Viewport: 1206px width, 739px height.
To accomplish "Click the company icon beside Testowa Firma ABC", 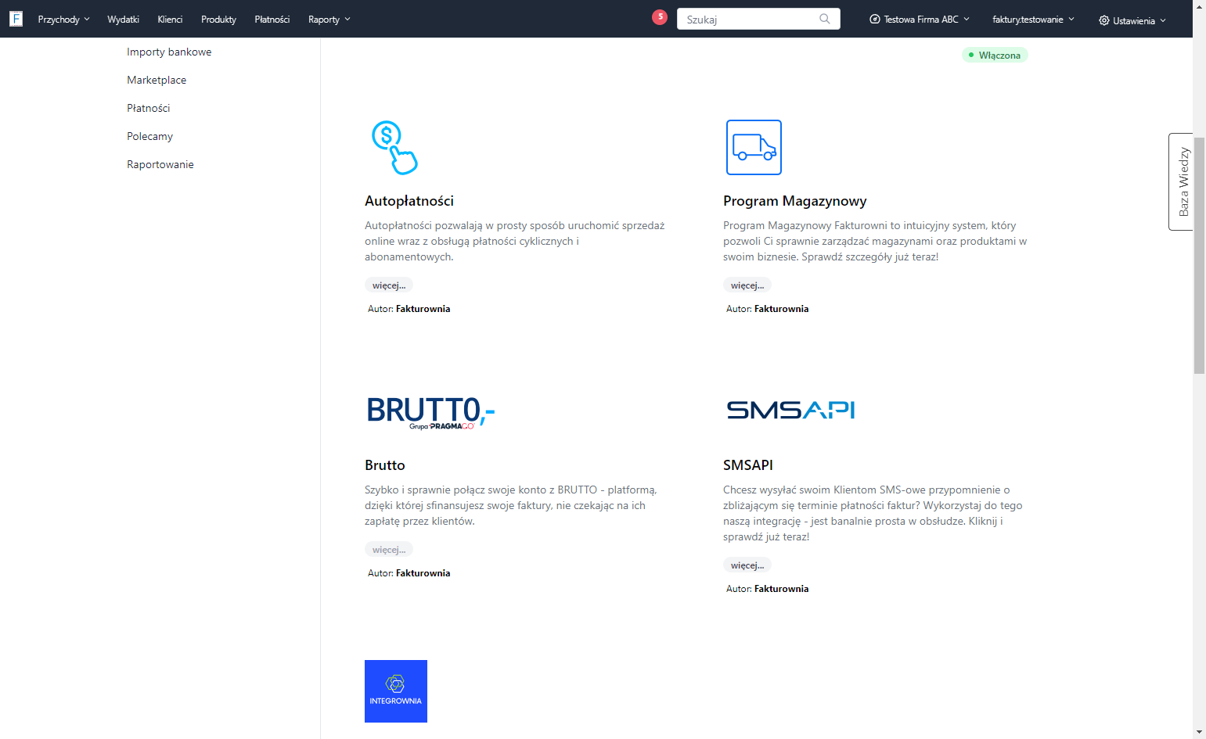I will click(874, 20).
